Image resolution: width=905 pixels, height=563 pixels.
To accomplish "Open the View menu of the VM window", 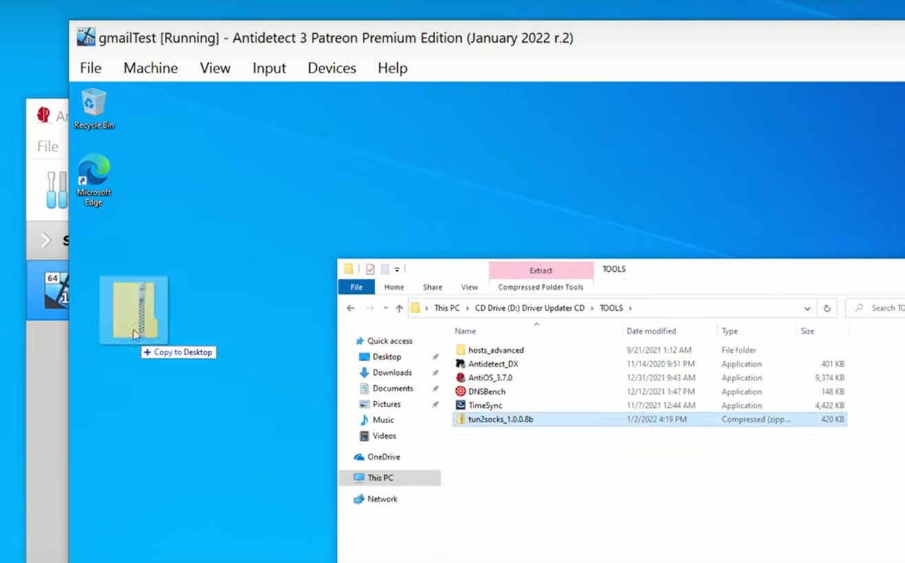I will pos(215,68).
